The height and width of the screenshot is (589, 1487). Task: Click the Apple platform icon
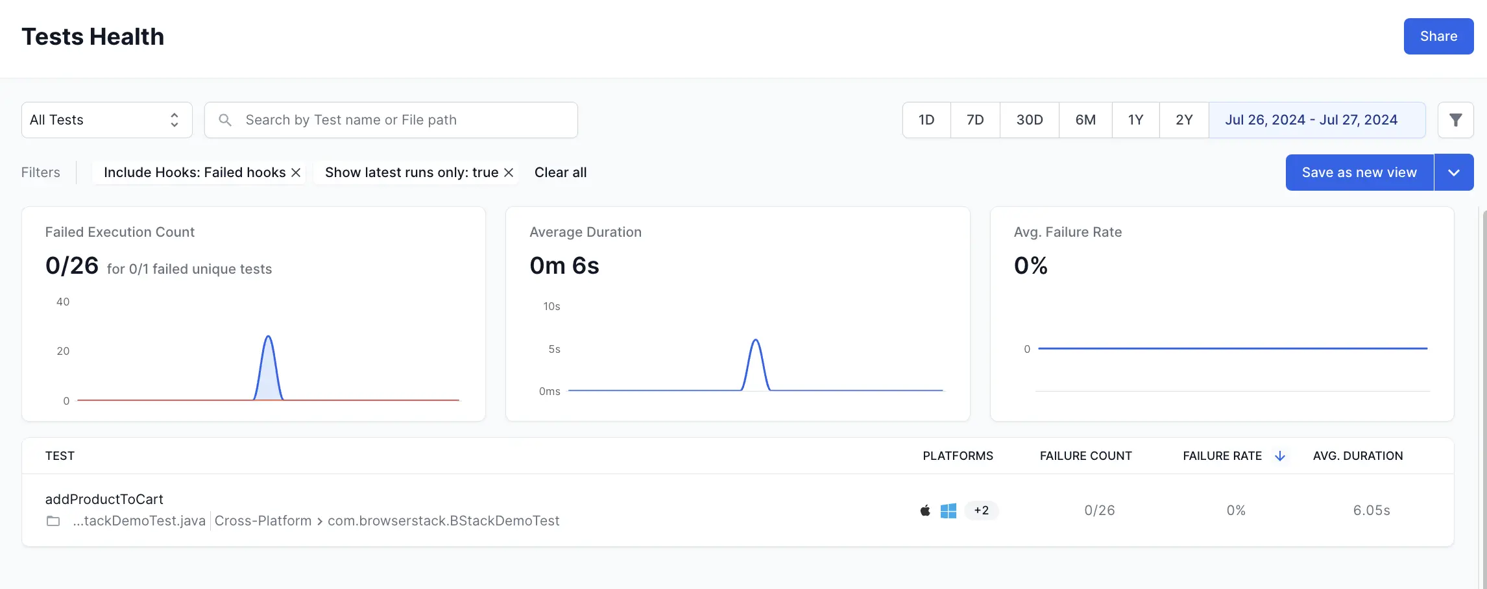(925, 511)
